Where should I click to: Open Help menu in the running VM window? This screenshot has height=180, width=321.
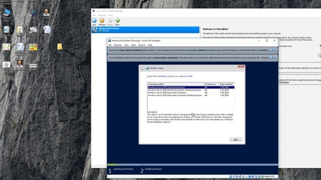coord(150,45)
